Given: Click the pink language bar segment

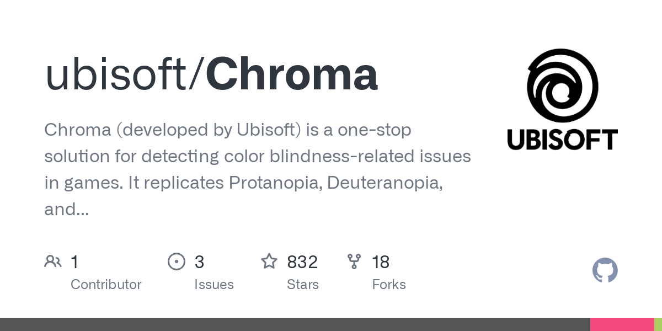Looking at the screenshot, I should (x=622, y=324).
